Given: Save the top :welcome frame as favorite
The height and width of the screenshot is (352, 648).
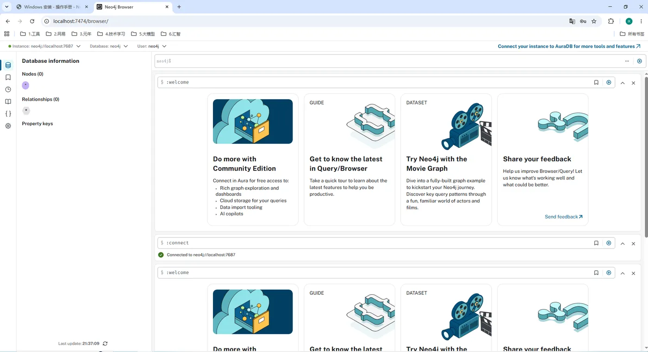Looking at the screenshot, I should click(596, 82).
